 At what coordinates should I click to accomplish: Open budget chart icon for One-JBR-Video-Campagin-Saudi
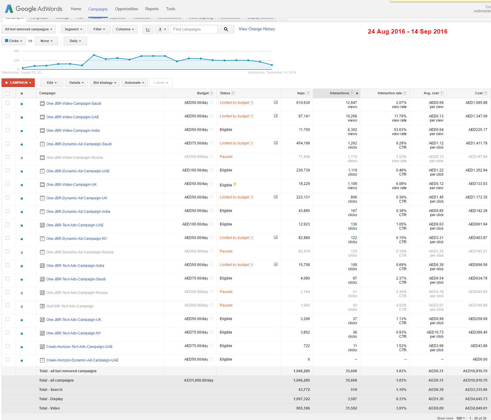click(x=275, y=102)
